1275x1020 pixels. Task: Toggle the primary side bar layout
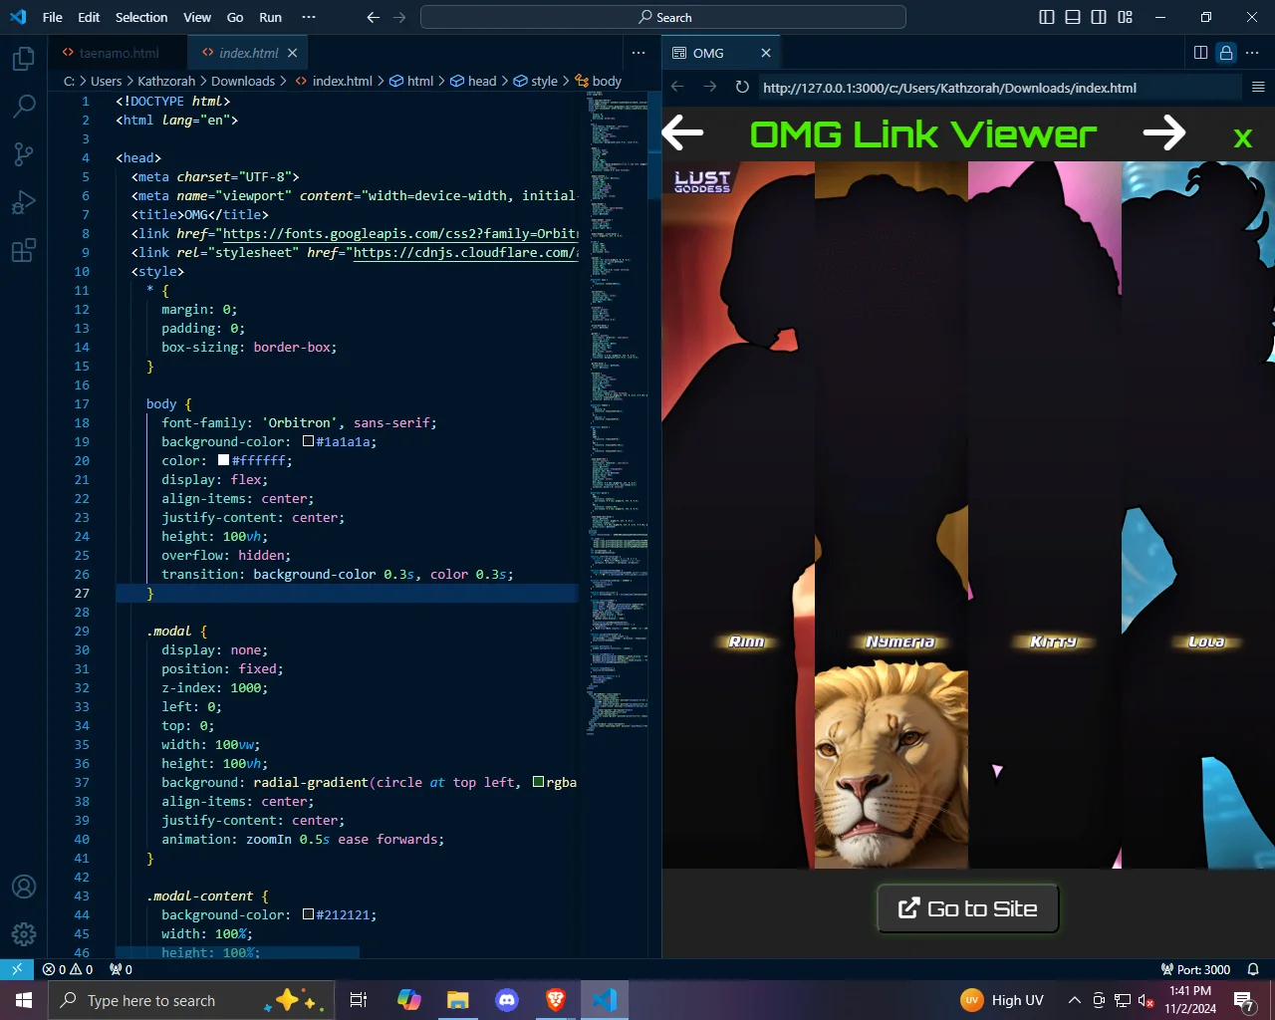[x=1047, y=17]
